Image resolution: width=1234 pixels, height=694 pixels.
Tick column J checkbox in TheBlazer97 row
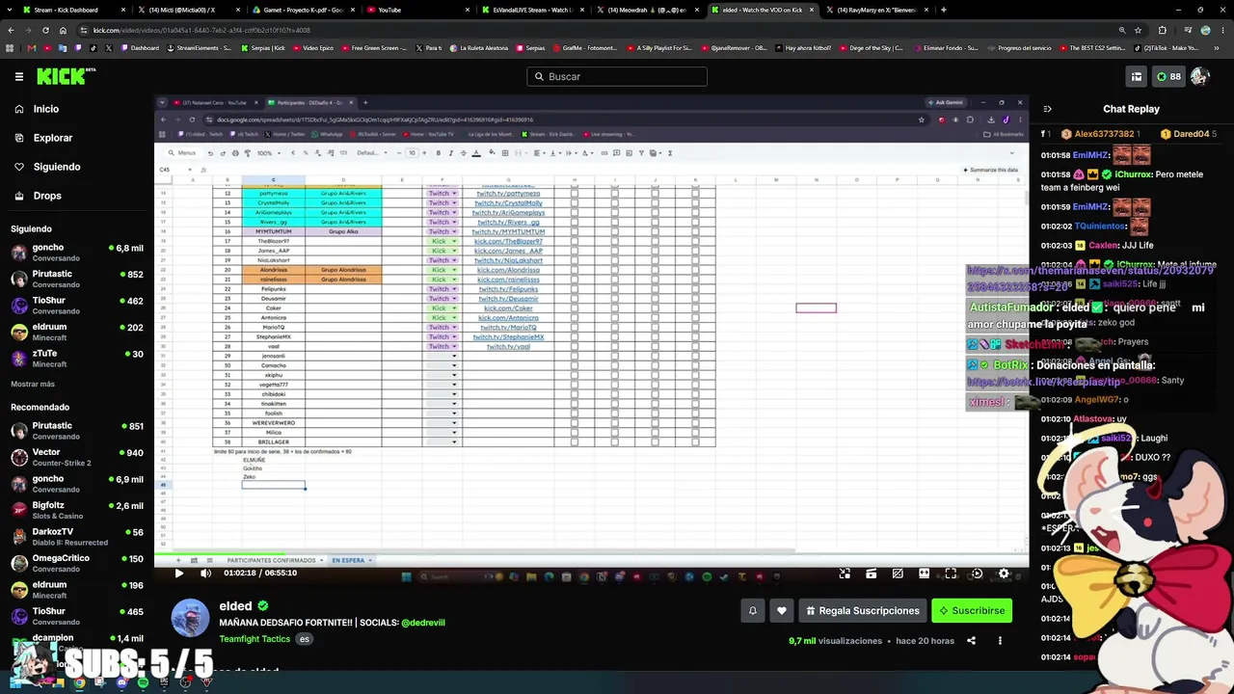(655, 241)
